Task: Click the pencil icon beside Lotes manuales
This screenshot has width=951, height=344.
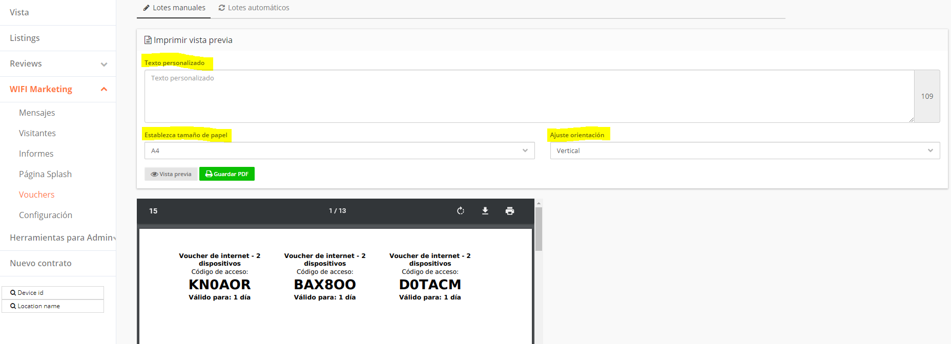Action: click(x=147, y=8)
